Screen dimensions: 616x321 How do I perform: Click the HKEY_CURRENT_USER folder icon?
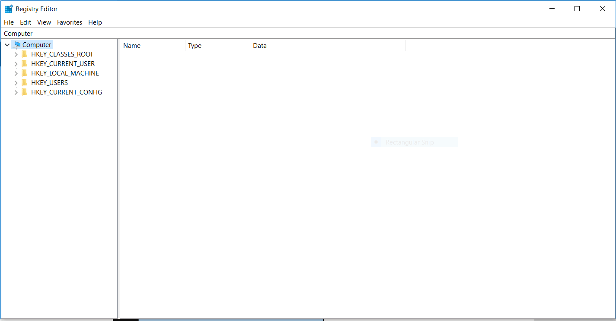click(x=24, y=63)
